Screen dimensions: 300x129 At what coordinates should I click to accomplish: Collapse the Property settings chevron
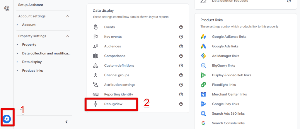point(68,36)
